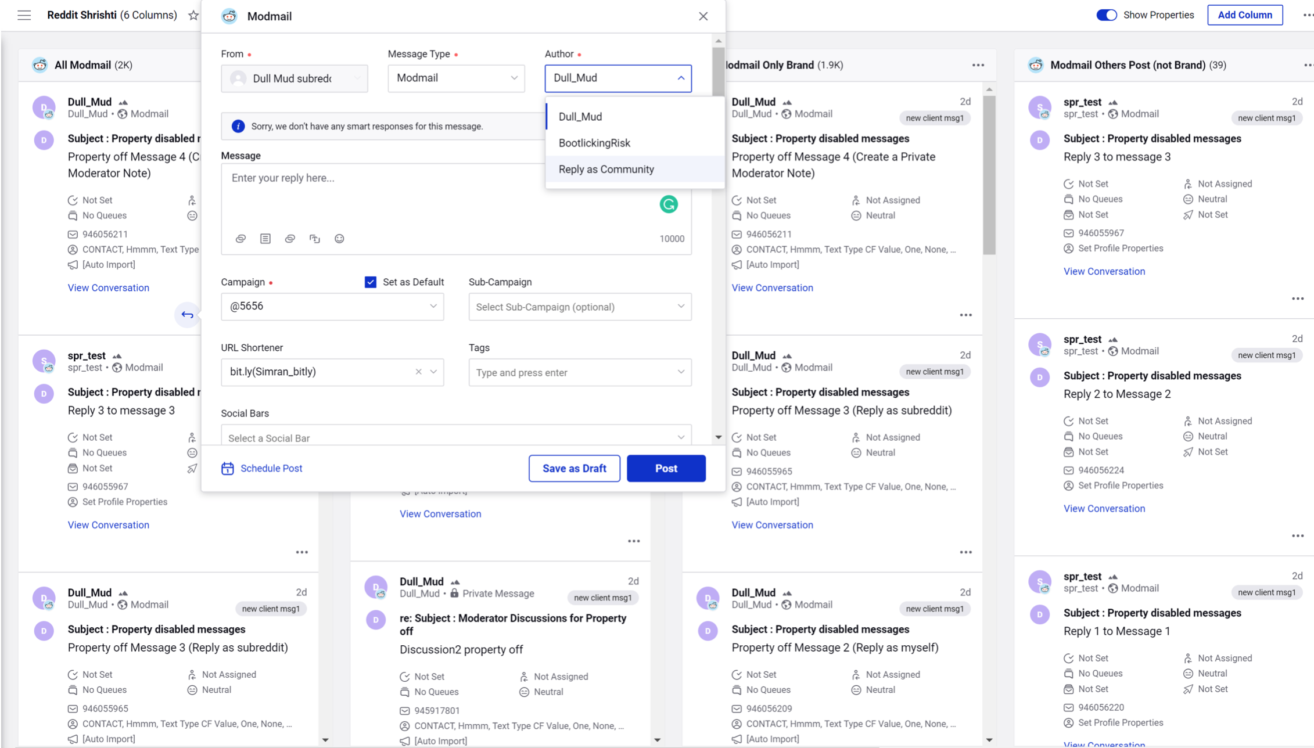1314x748 pixels.
Task: Open more options for Reply 2 to Message 2 card
Action: pyautogui.click(x=1298, y=535)
